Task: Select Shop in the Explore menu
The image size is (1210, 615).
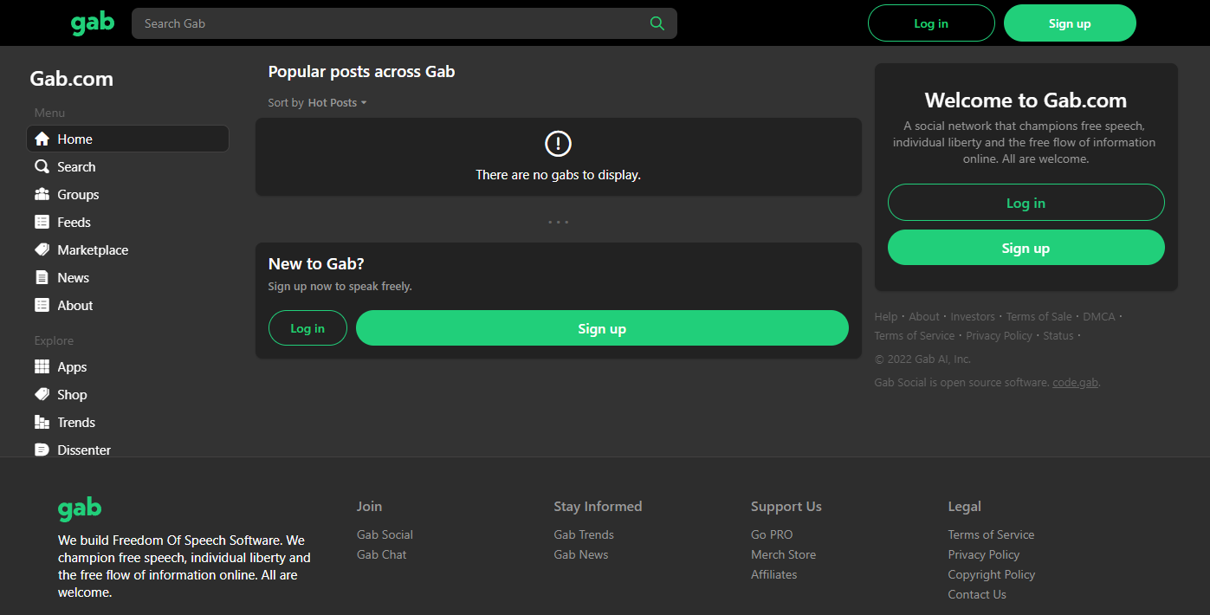Action: click(x=72, y=394)
